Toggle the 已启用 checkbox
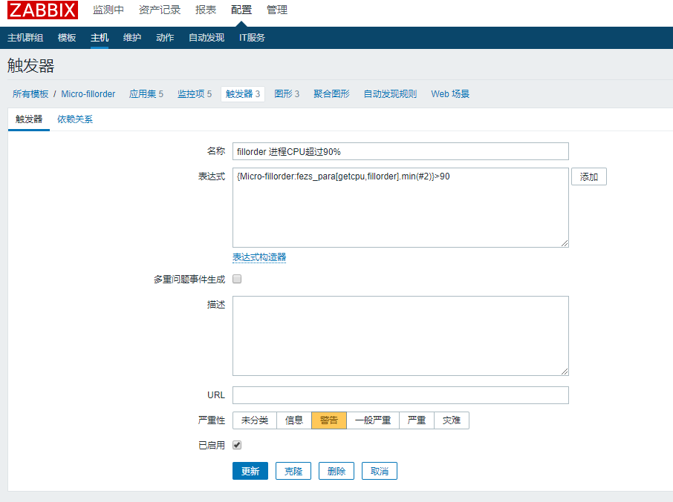This screenshot has height=502, width=673. [237, 445]
